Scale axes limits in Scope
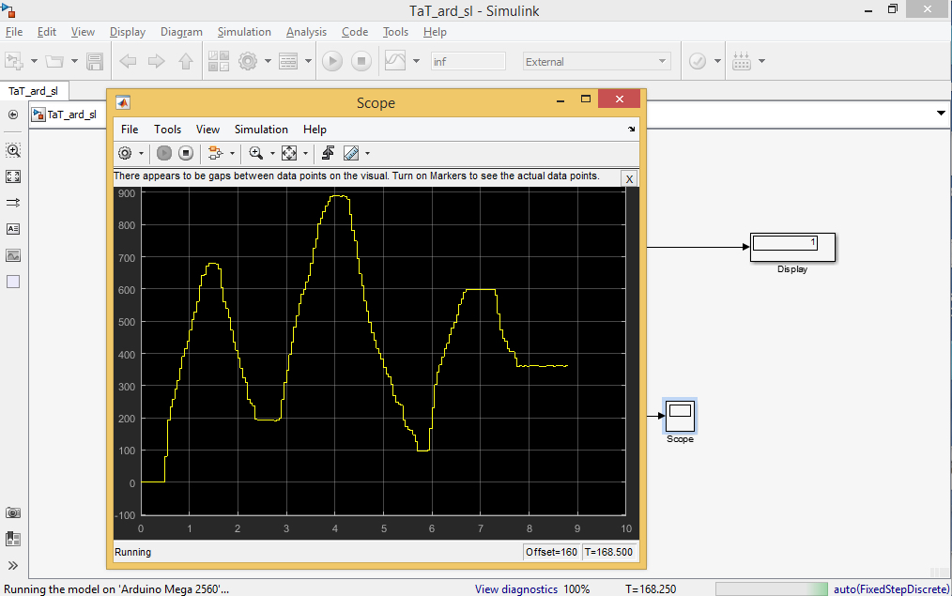 [289, 154]
